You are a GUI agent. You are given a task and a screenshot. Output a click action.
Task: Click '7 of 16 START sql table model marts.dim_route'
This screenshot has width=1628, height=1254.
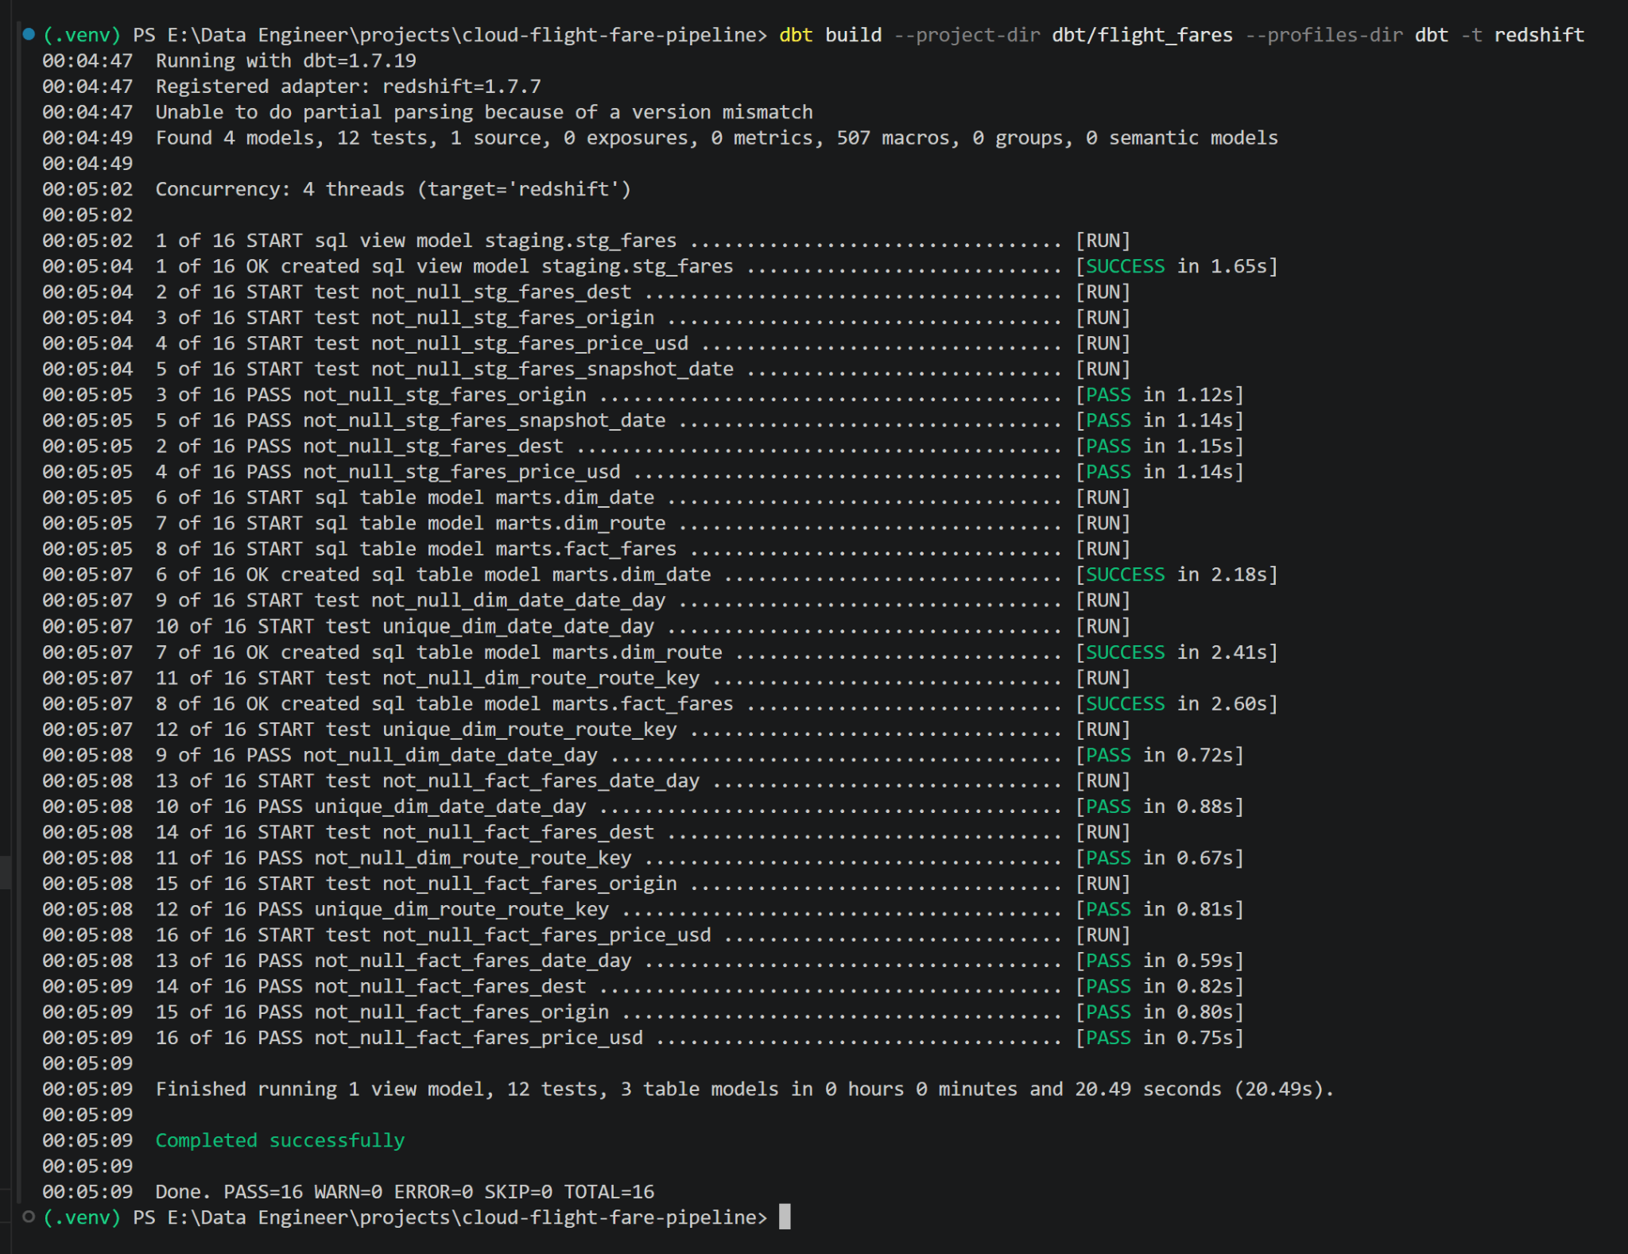point(410,523)
